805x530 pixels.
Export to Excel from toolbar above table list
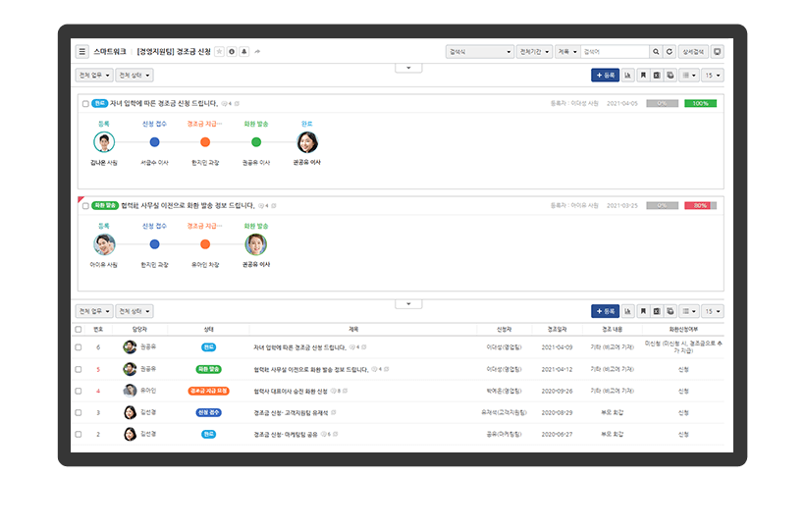(656, 311)
